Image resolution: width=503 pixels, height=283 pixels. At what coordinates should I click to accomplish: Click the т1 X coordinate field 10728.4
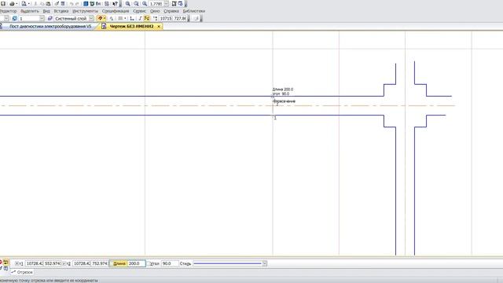click(35, 263)
